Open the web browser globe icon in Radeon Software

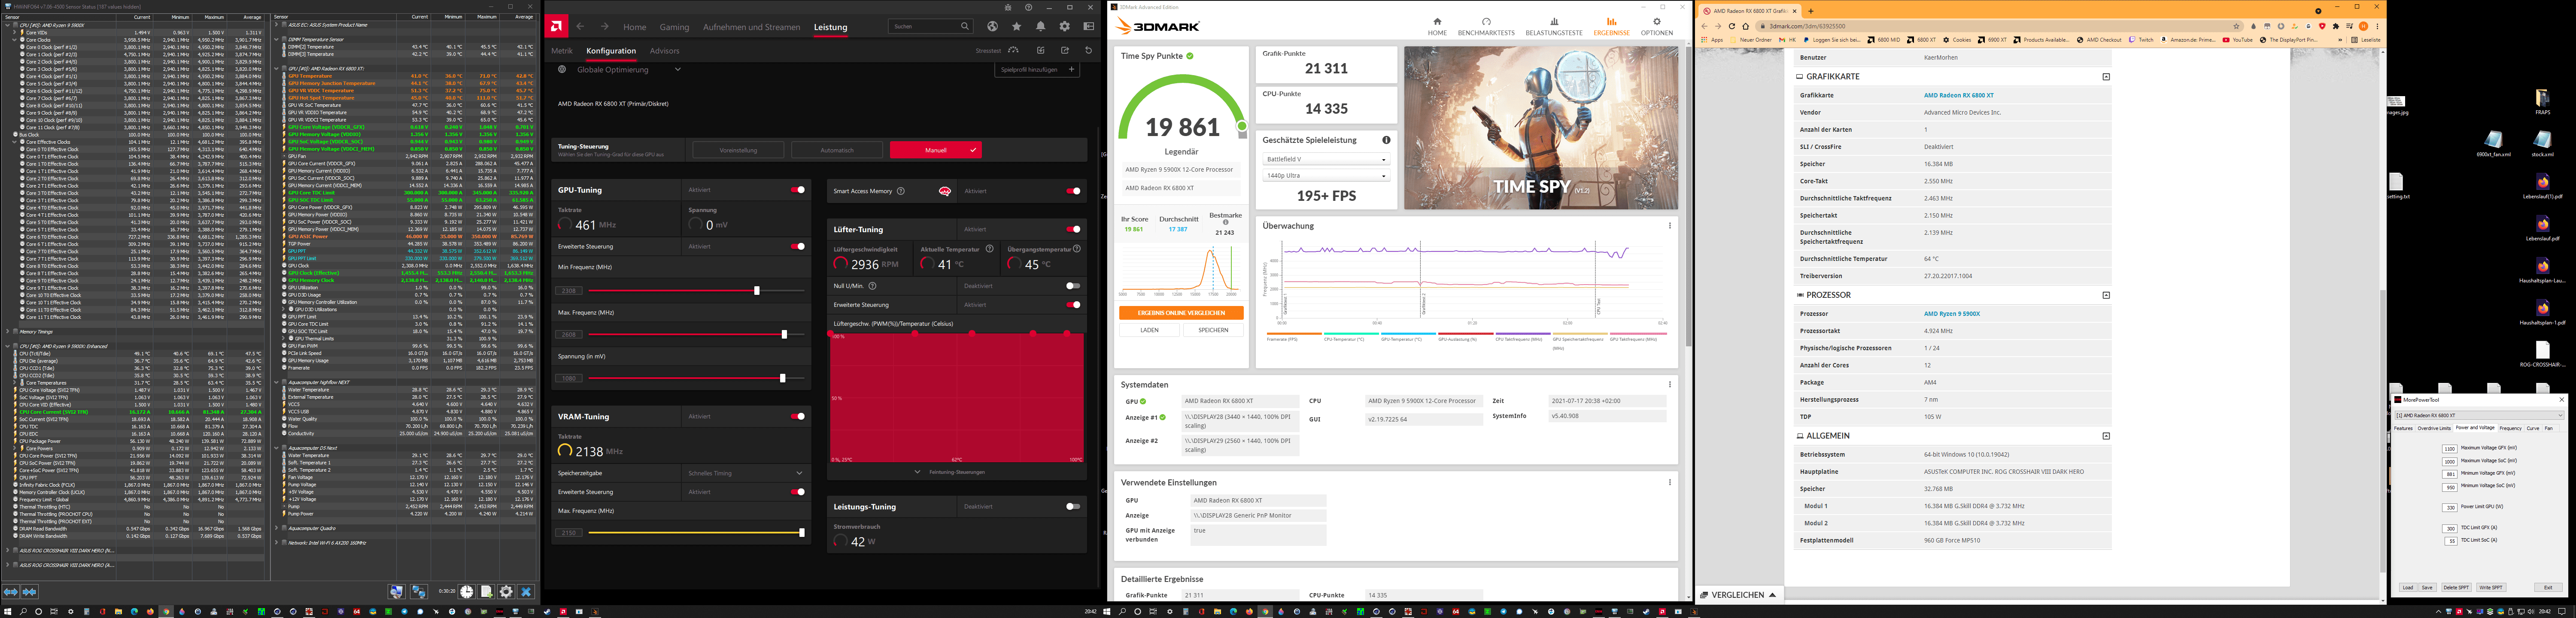pos(992,27)
